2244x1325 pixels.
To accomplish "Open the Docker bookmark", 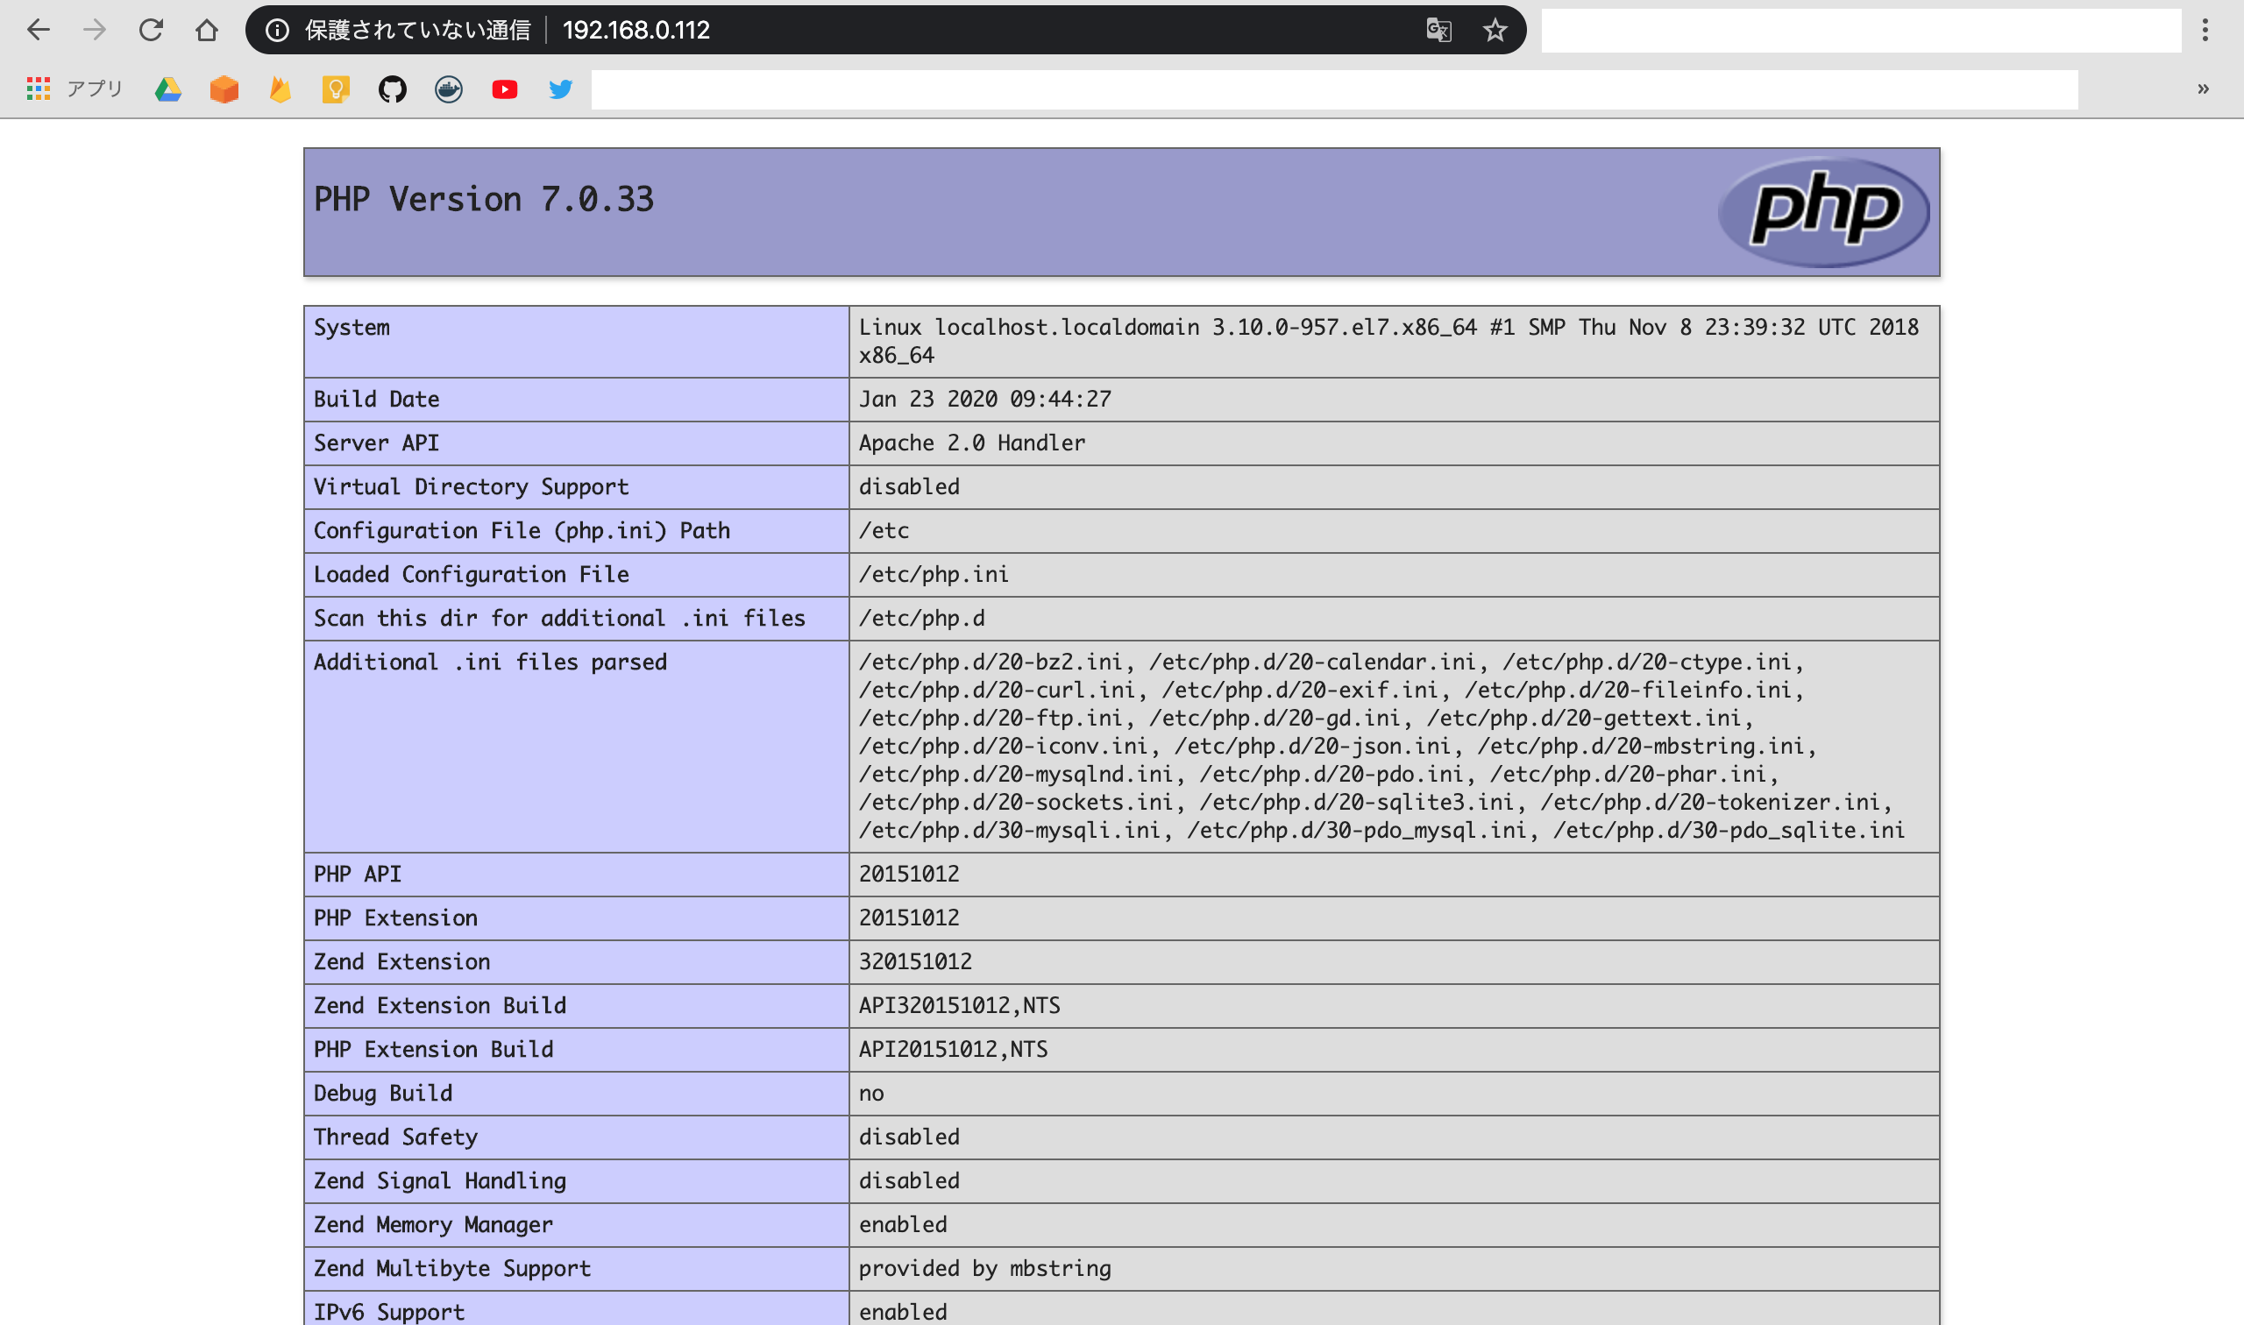I will pos(449,89).
